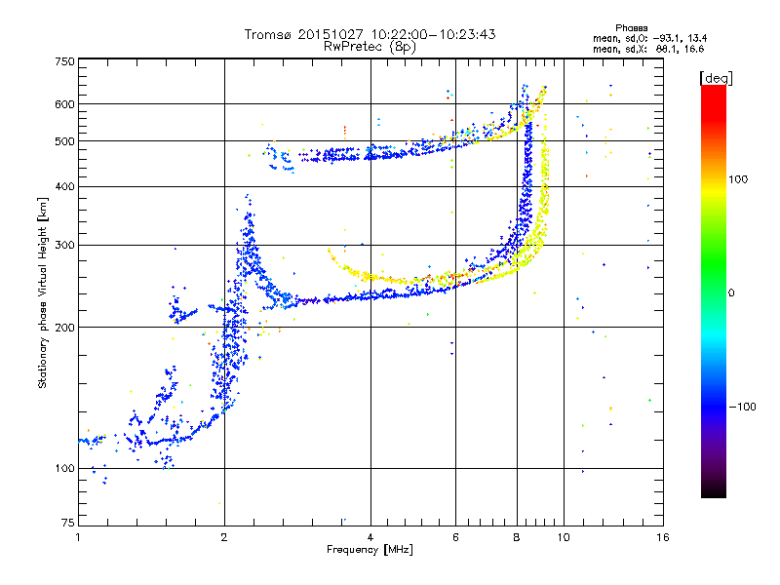Click the y-axis tick label '100'
Viewport: 780px width, 585px height.
(x=65, y=468)
